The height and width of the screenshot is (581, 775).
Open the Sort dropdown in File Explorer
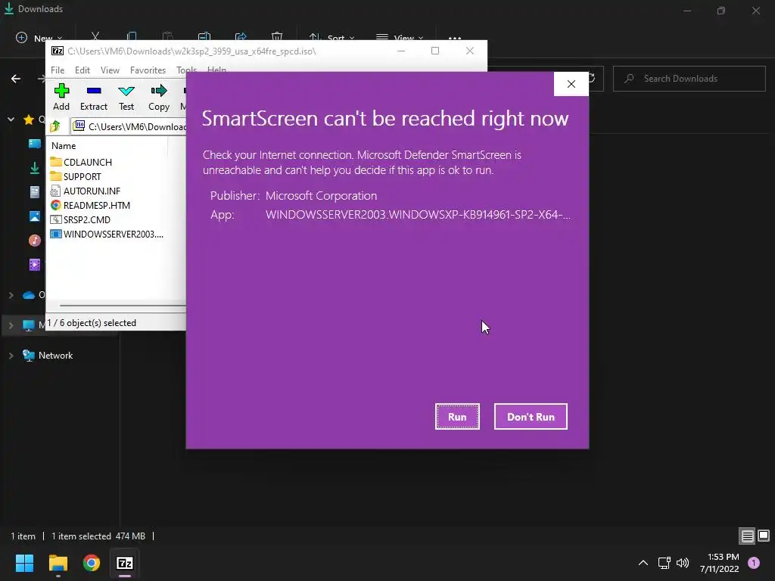[331, 38]
